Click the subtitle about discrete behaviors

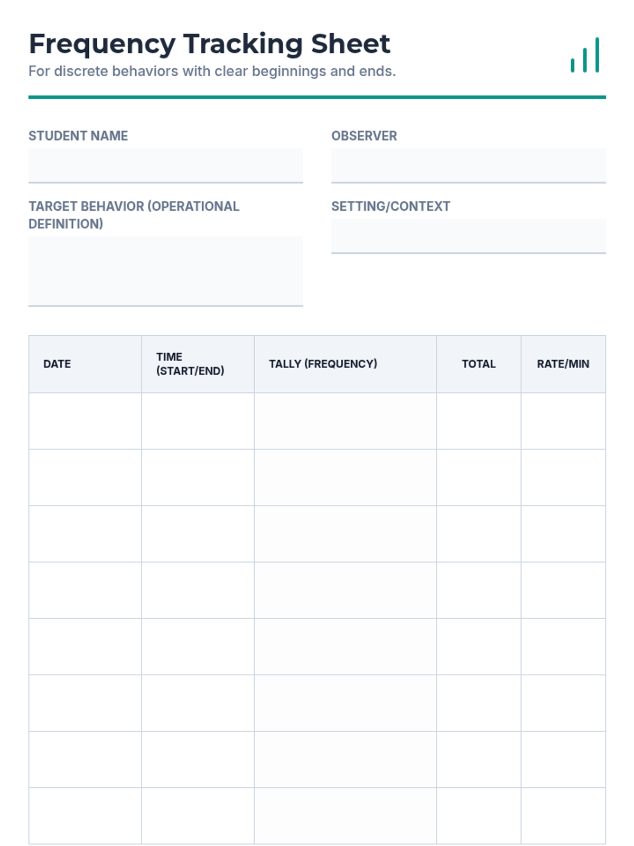(212, 71)
